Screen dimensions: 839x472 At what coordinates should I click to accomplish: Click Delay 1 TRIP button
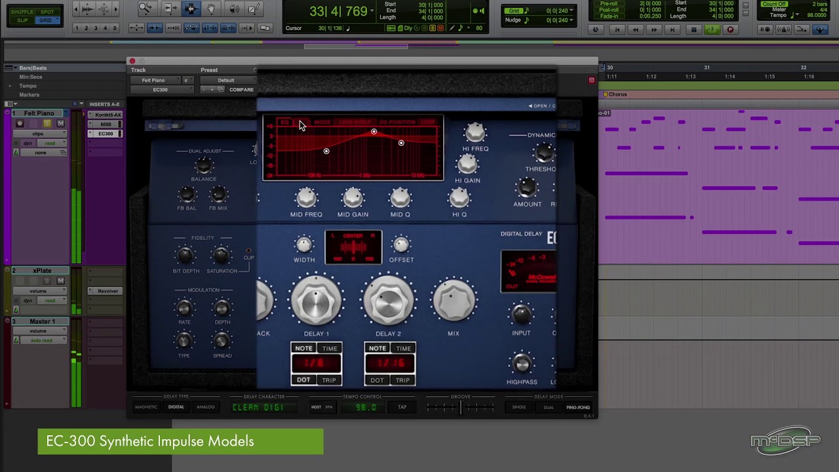click(329, 380)
